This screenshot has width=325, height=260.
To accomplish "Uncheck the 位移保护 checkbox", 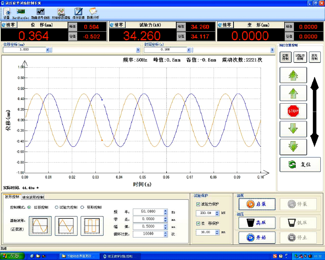I will (198, 223).
